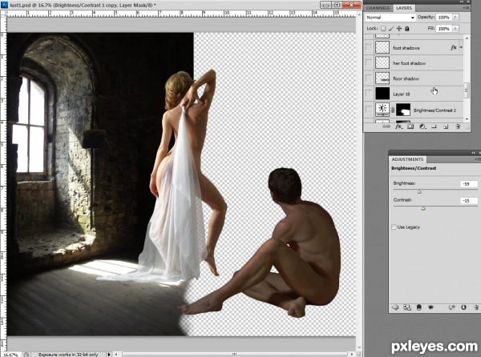The height and width of the screenshot is (357, 481).
Task: Click mask link icon on Brightness/Contrast 2
Action: 393,110
